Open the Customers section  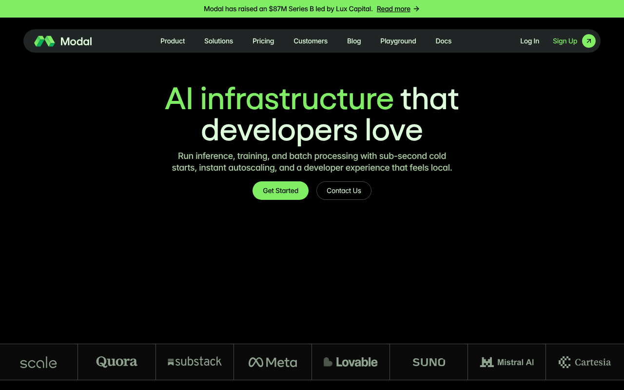pos(311,41)
